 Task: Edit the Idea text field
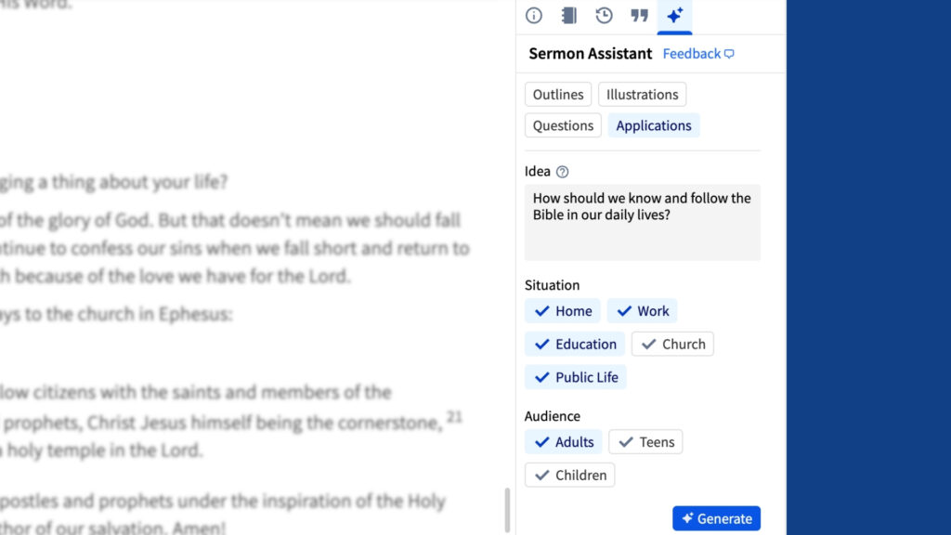(642, 223)
